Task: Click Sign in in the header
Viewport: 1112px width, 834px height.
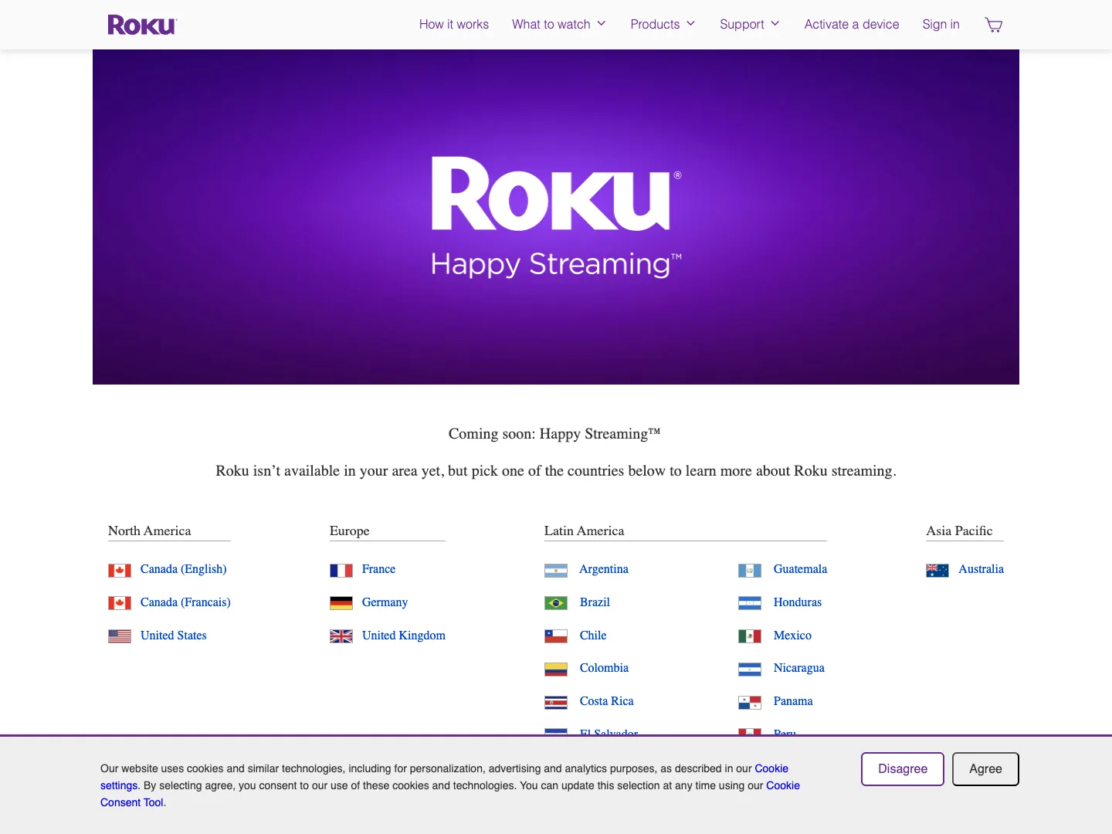Action: [x=941, y=24]
